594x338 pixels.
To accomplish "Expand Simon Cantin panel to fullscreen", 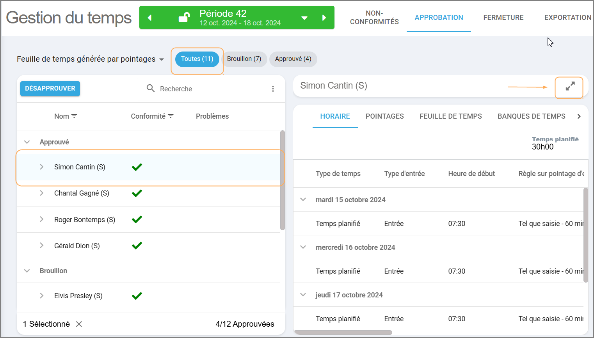I will click(x=570, y=86).
